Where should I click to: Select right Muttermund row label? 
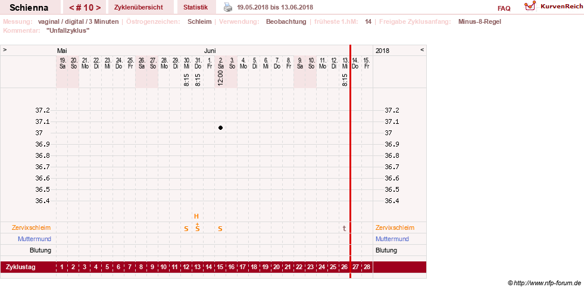coord(392,239)
